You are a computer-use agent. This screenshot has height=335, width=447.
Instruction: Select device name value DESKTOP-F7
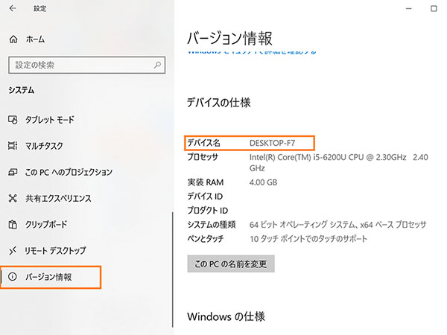coord(272,143)
